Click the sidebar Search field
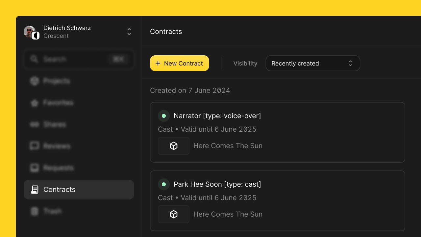Viewport: 421px width, 237px height. 79,59
